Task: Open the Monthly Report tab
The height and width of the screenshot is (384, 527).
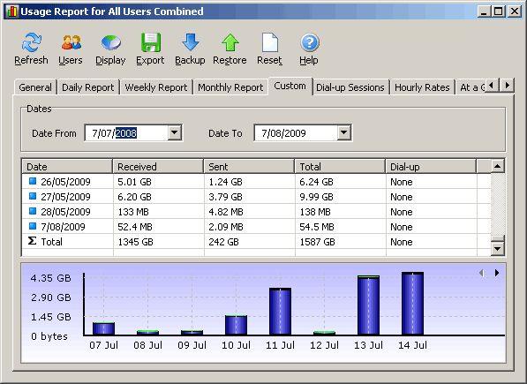Action: tap(230, 87)
